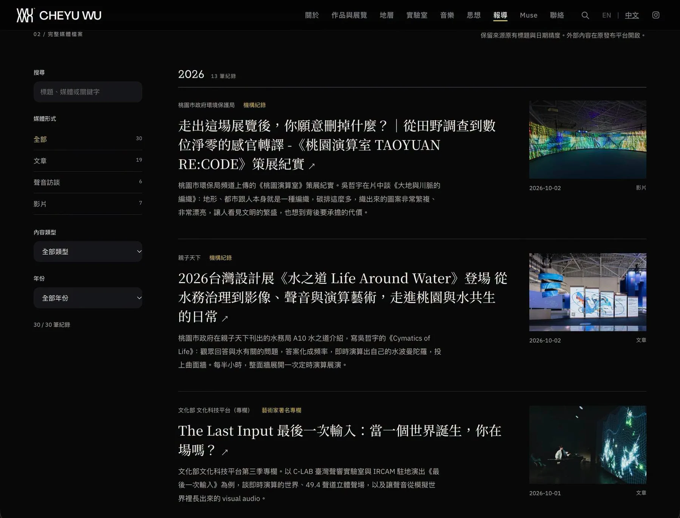The width and height of the screenshot is (680, 518).
Task: Click source label 文化部 文化科技平台（專欄）
Action: coord(214,410)
